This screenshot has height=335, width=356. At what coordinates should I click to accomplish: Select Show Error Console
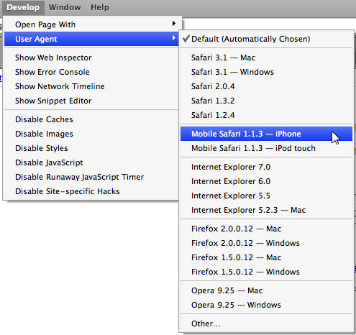(91, 72)
